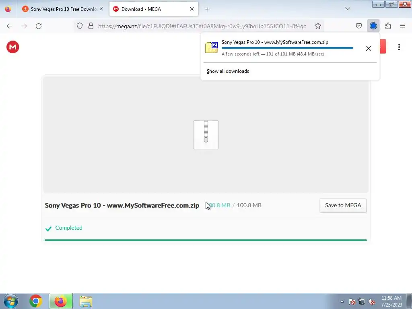Click the MEGA logo icon

click(12, 47)
